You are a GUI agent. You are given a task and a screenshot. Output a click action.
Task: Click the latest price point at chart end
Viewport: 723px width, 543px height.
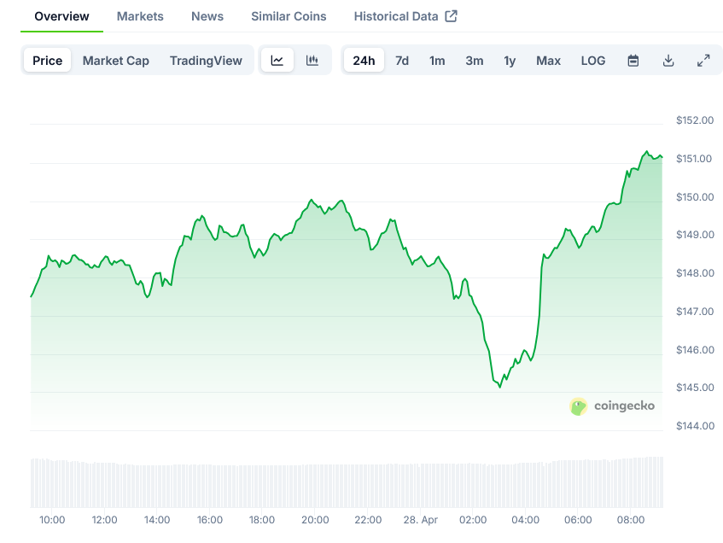click(662, 157)
